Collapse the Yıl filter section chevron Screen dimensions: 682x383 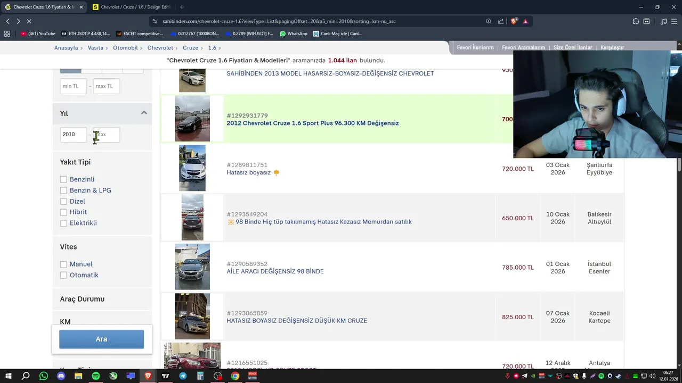144,113
